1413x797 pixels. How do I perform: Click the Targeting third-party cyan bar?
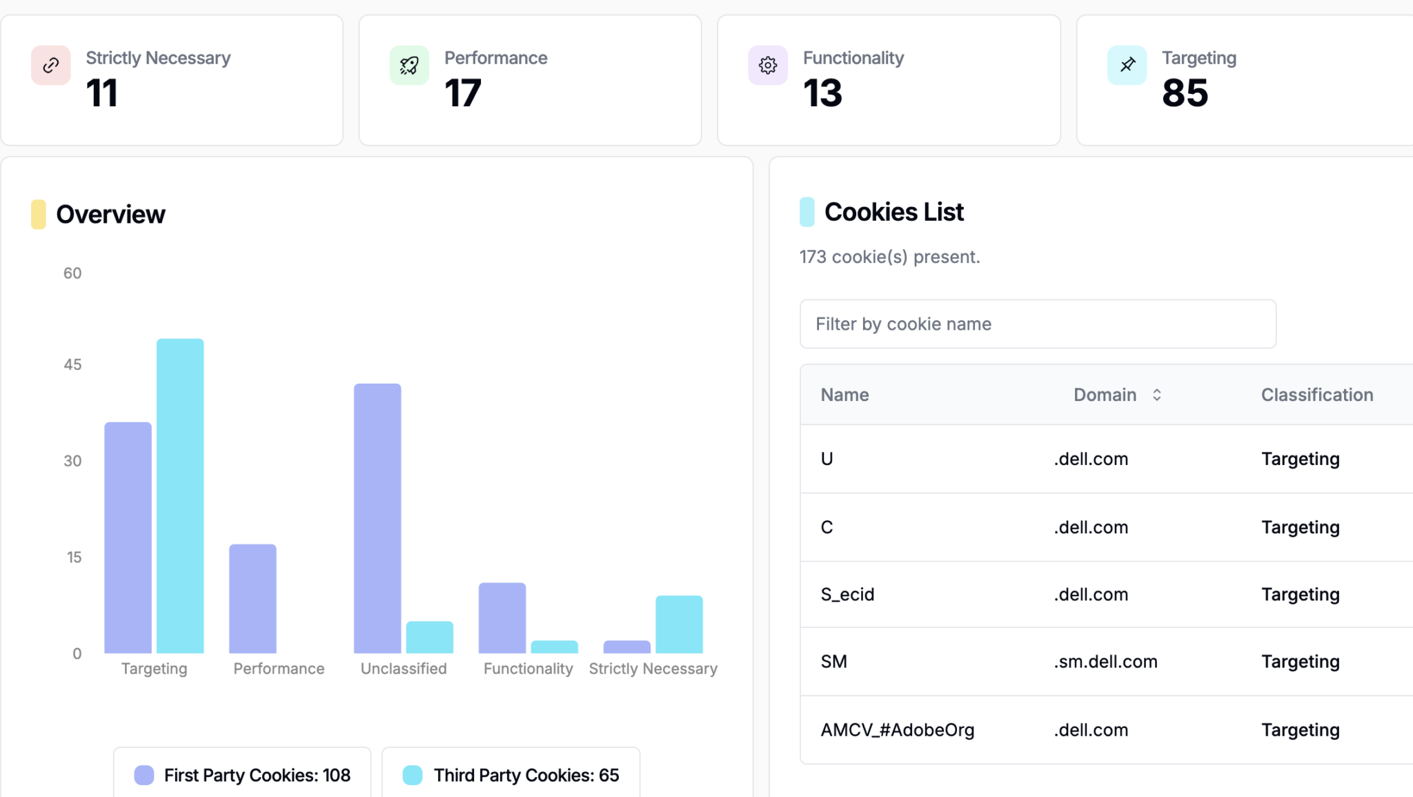click(x=180, y=495)
